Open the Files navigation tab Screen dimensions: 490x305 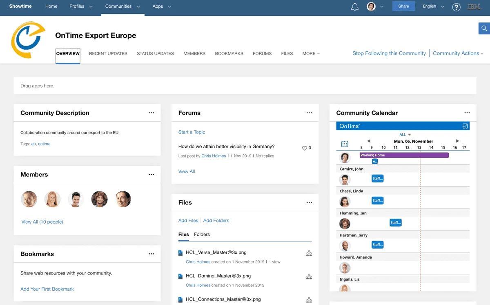287,54
